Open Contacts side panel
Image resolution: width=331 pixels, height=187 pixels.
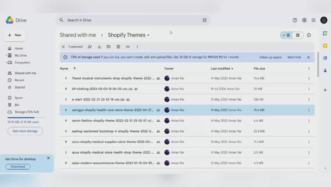(325, 71)
